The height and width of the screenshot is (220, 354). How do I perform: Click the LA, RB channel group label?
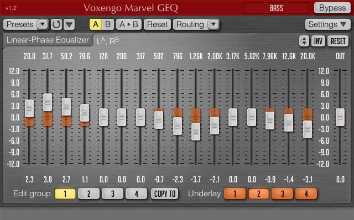tap(108, 41)
